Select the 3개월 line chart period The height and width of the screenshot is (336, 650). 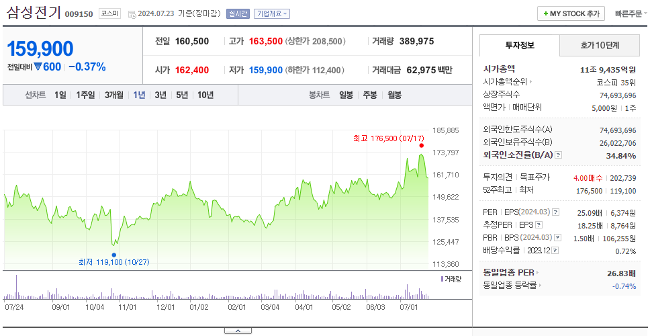(114, 95)
